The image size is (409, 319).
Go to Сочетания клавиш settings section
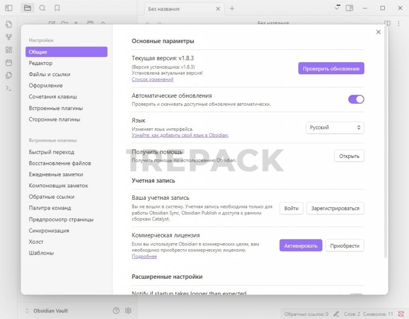pos(53,97)
